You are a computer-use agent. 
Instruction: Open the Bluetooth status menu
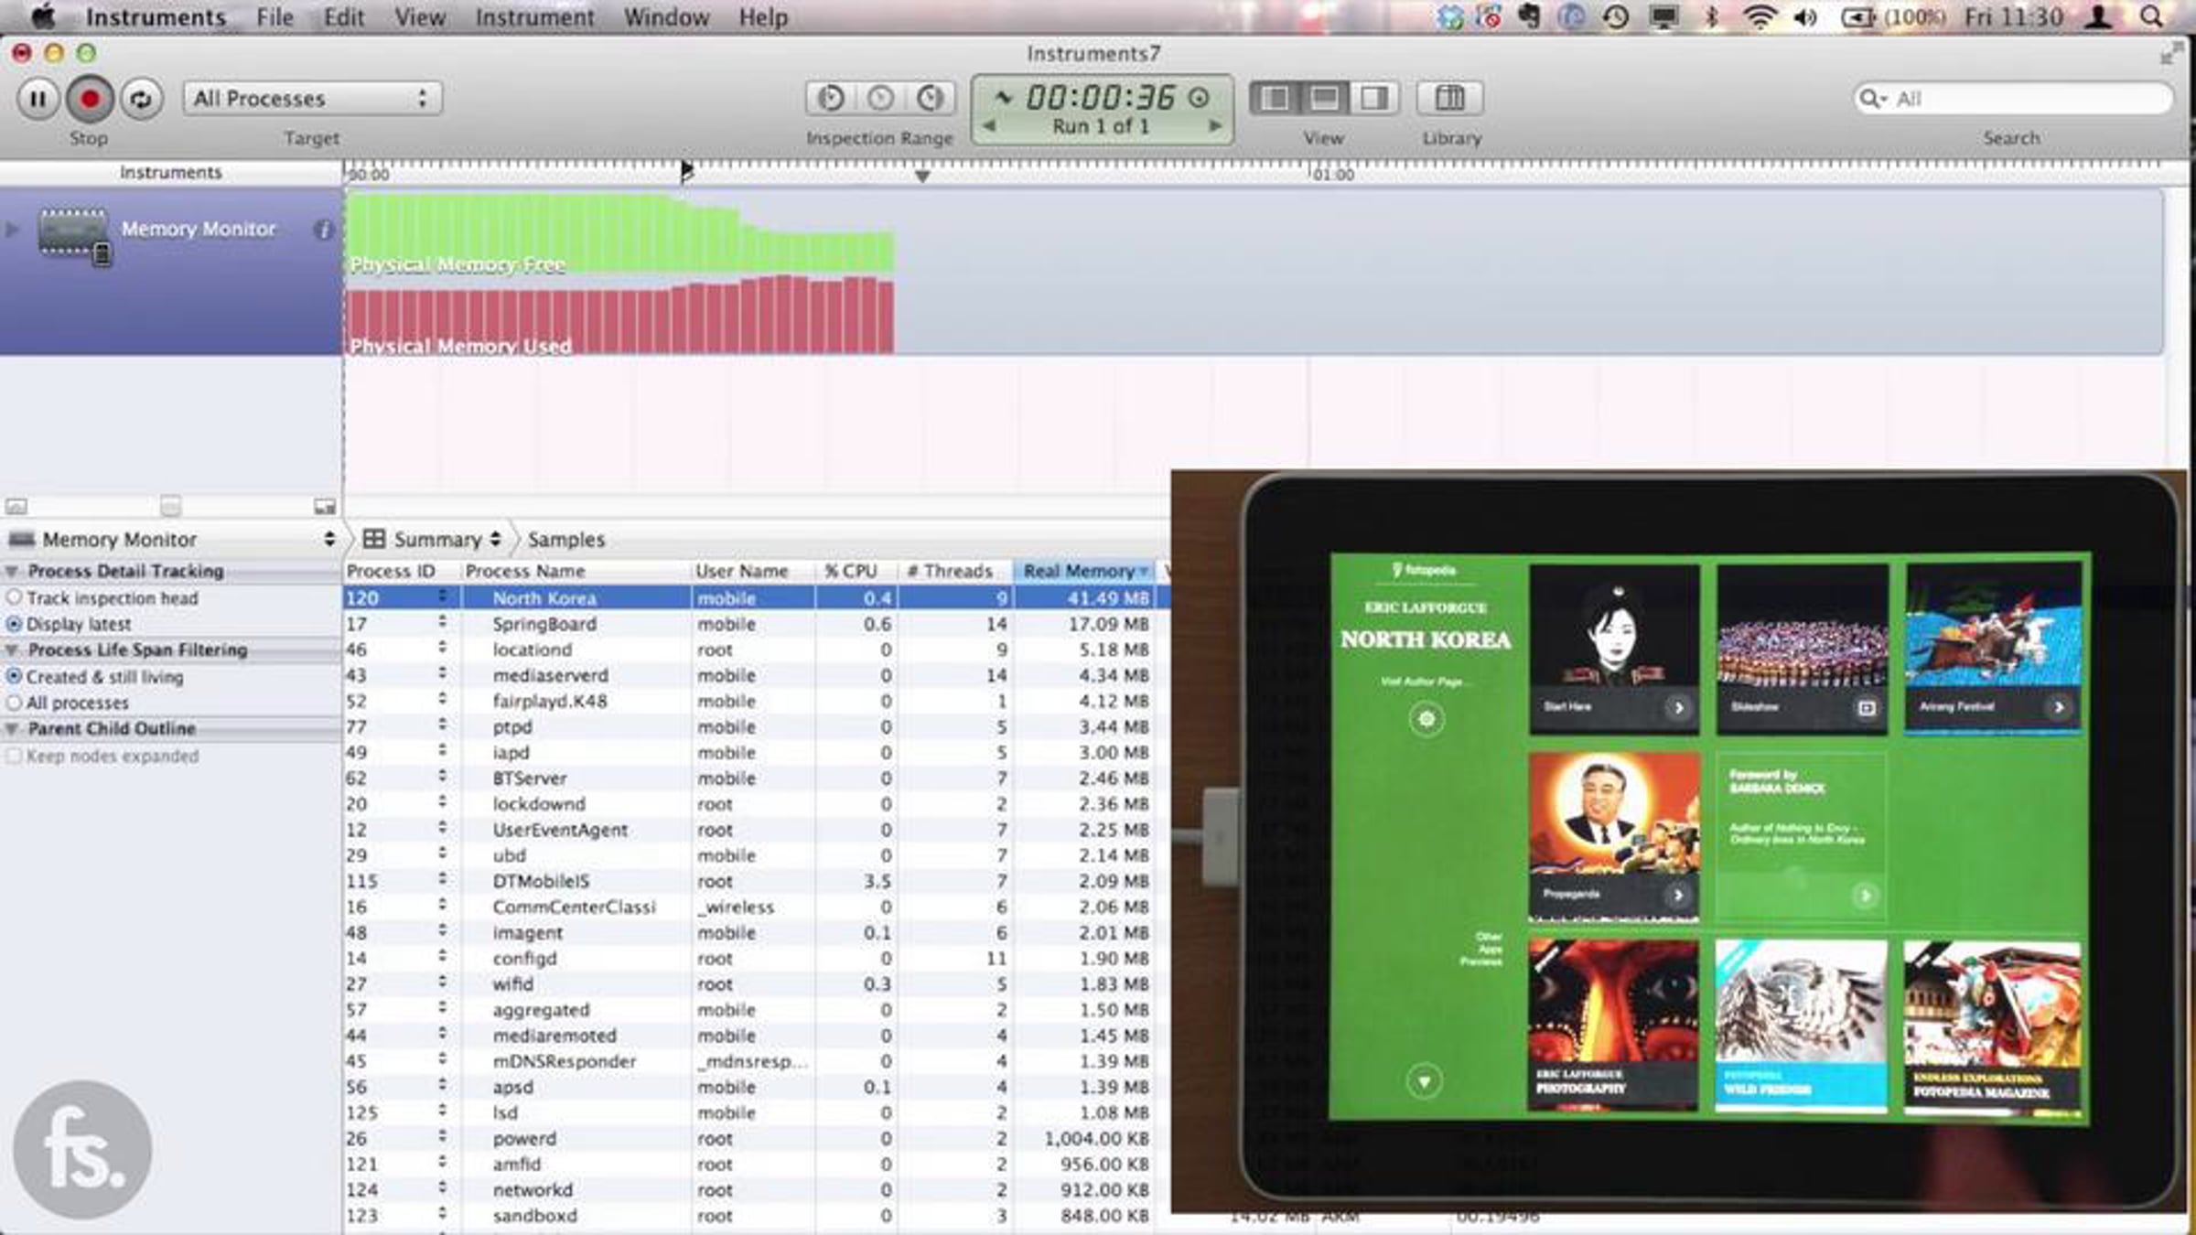point(1711,16)
